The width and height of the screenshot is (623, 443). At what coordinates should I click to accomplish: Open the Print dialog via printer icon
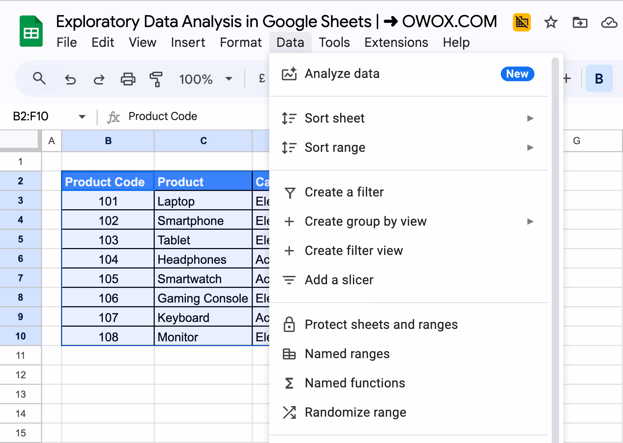[x=128, y=79]
